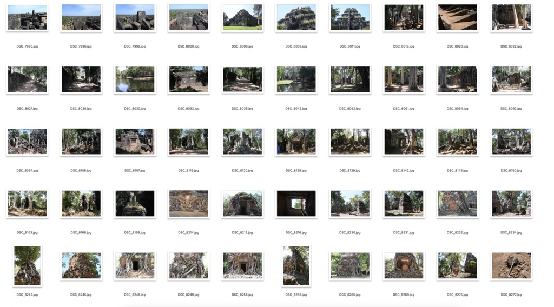
Task: Select the DSC_8275.jpg thumbnail
Action: pos(458,266)
